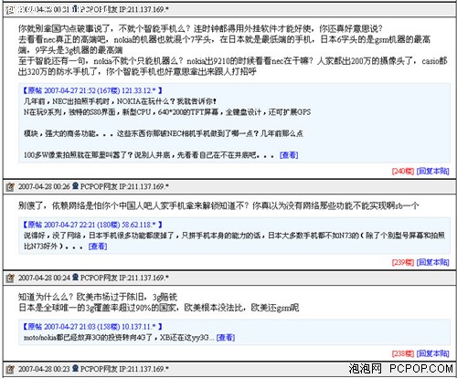Click the 回复本贴 link for floor 240

432,171
